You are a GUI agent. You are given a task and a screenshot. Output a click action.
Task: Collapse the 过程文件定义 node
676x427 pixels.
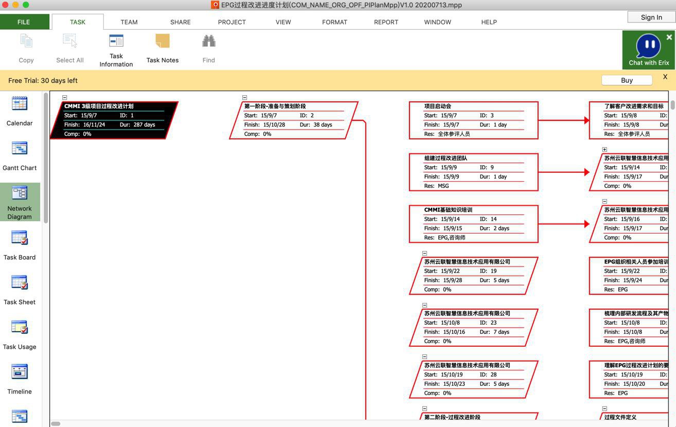[605, 408]
